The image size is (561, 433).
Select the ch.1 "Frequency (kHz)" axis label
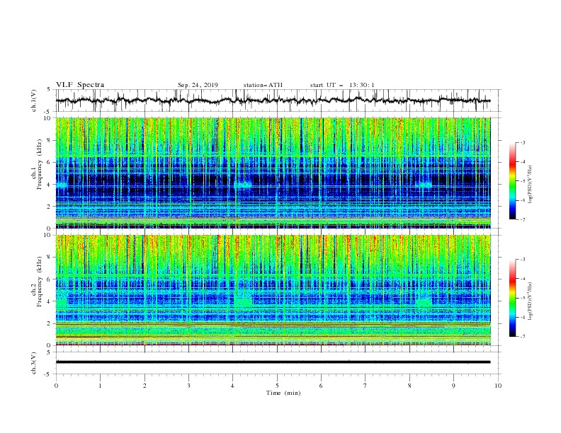(39, 164)
